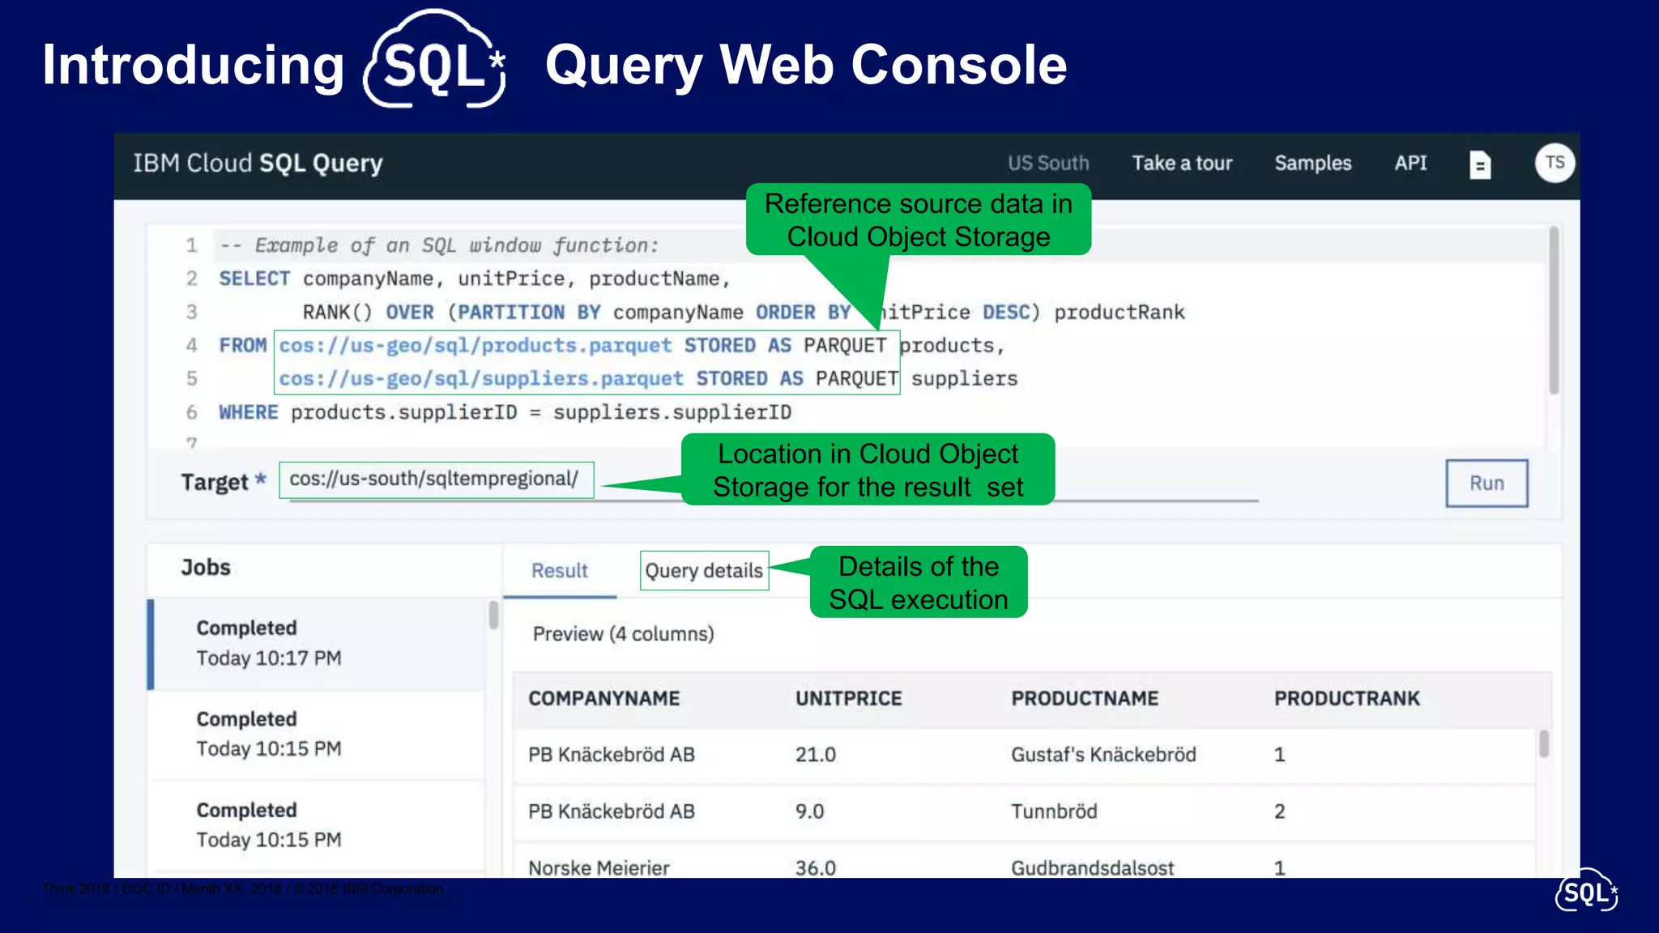The height and width of the screenshot is (933, 1659).
Task: Open the API link
Action: coord(1410,164)
